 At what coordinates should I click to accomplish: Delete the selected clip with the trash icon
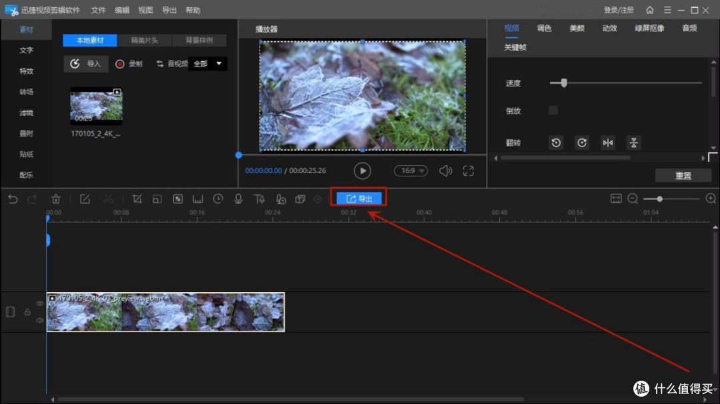coord(56,199)
